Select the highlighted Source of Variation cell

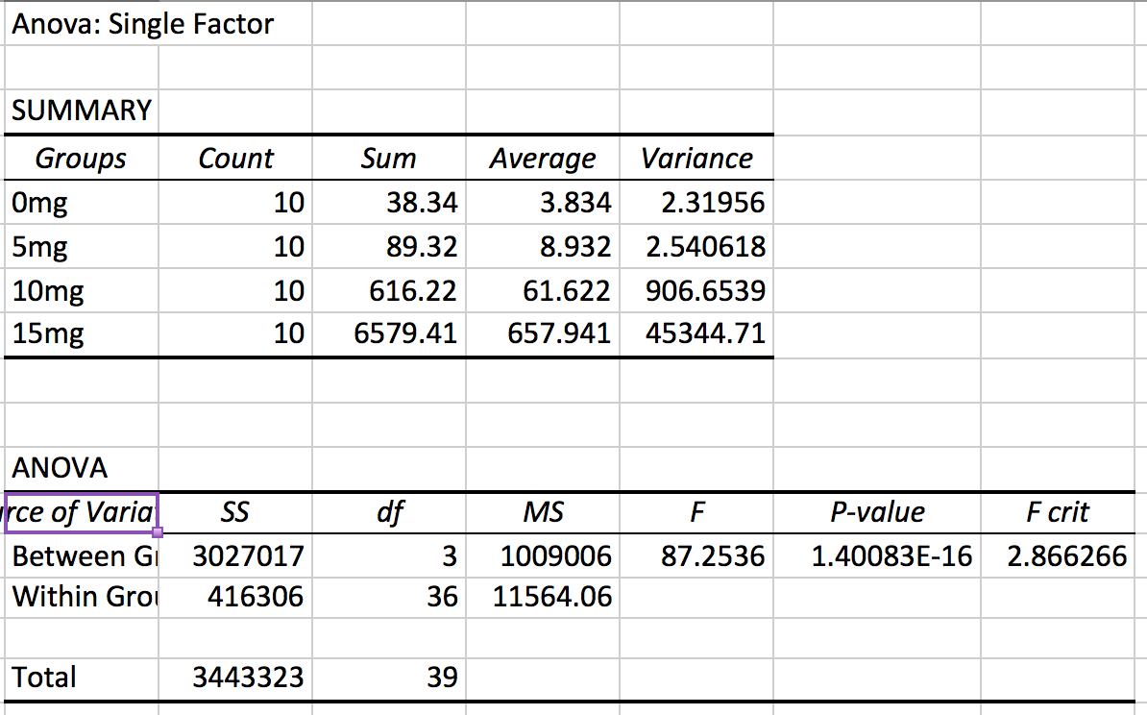click(x=81, y=512)
